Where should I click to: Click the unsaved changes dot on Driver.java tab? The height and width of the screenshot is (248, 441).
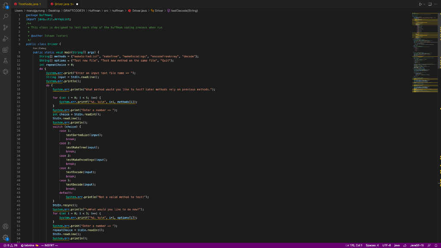(x=78, y=4)
